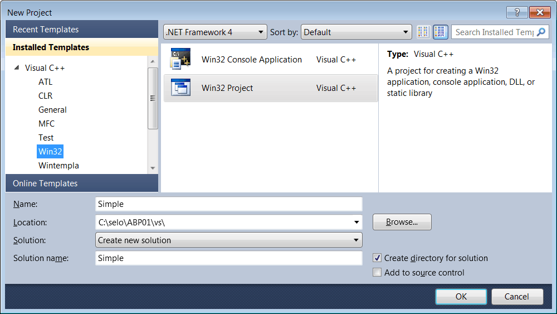Select General in the template tree
The image size is (557, 314).
click(52, 109)
